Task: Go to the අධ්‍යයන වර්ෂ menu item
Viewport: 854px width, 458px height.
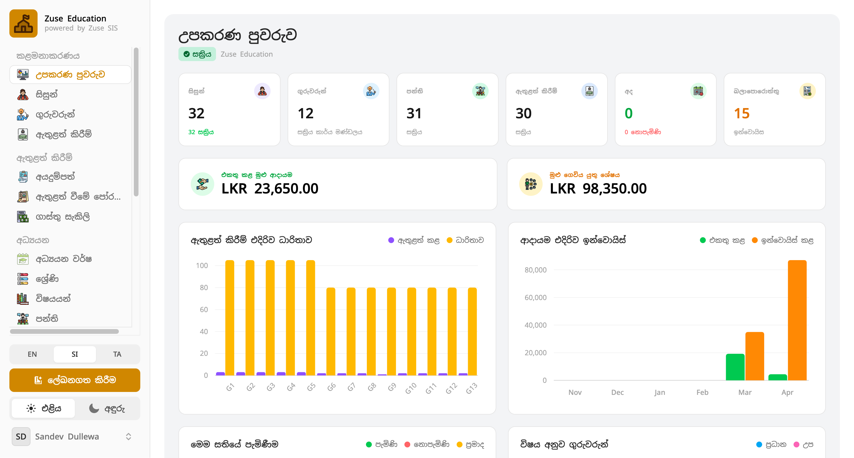Action: [70, 259]
